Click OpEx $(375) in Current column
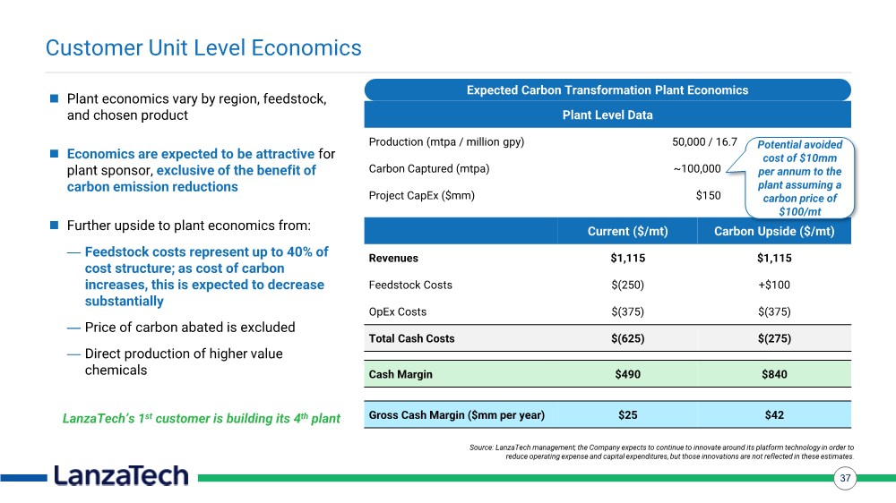 click(627, 311)
